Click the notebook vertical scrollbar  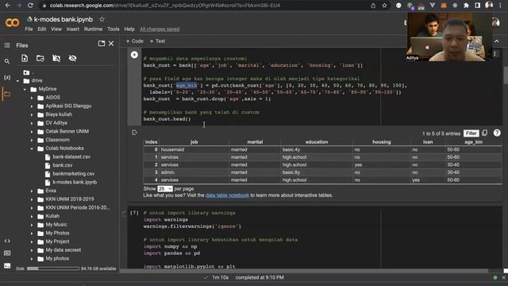(x=506, y=75)
